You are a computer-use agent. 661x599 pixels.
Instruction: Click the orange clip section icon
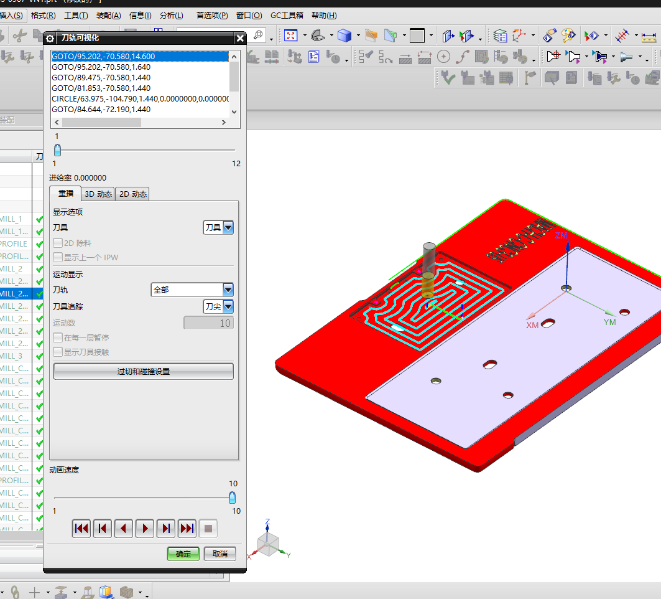pyautogui.click(x=371, y=35)
